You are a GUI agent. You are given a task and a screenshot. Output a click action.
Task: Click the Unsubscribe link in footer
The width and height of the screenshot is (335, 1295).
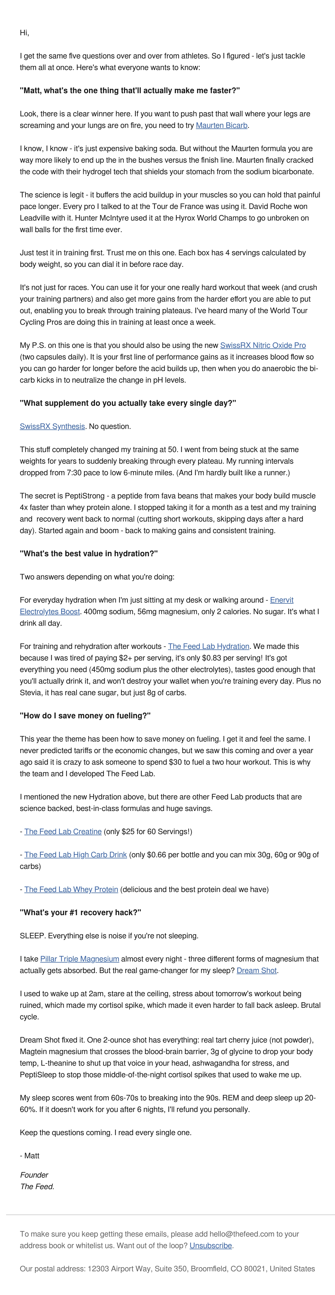click(x=211, y=1245)
